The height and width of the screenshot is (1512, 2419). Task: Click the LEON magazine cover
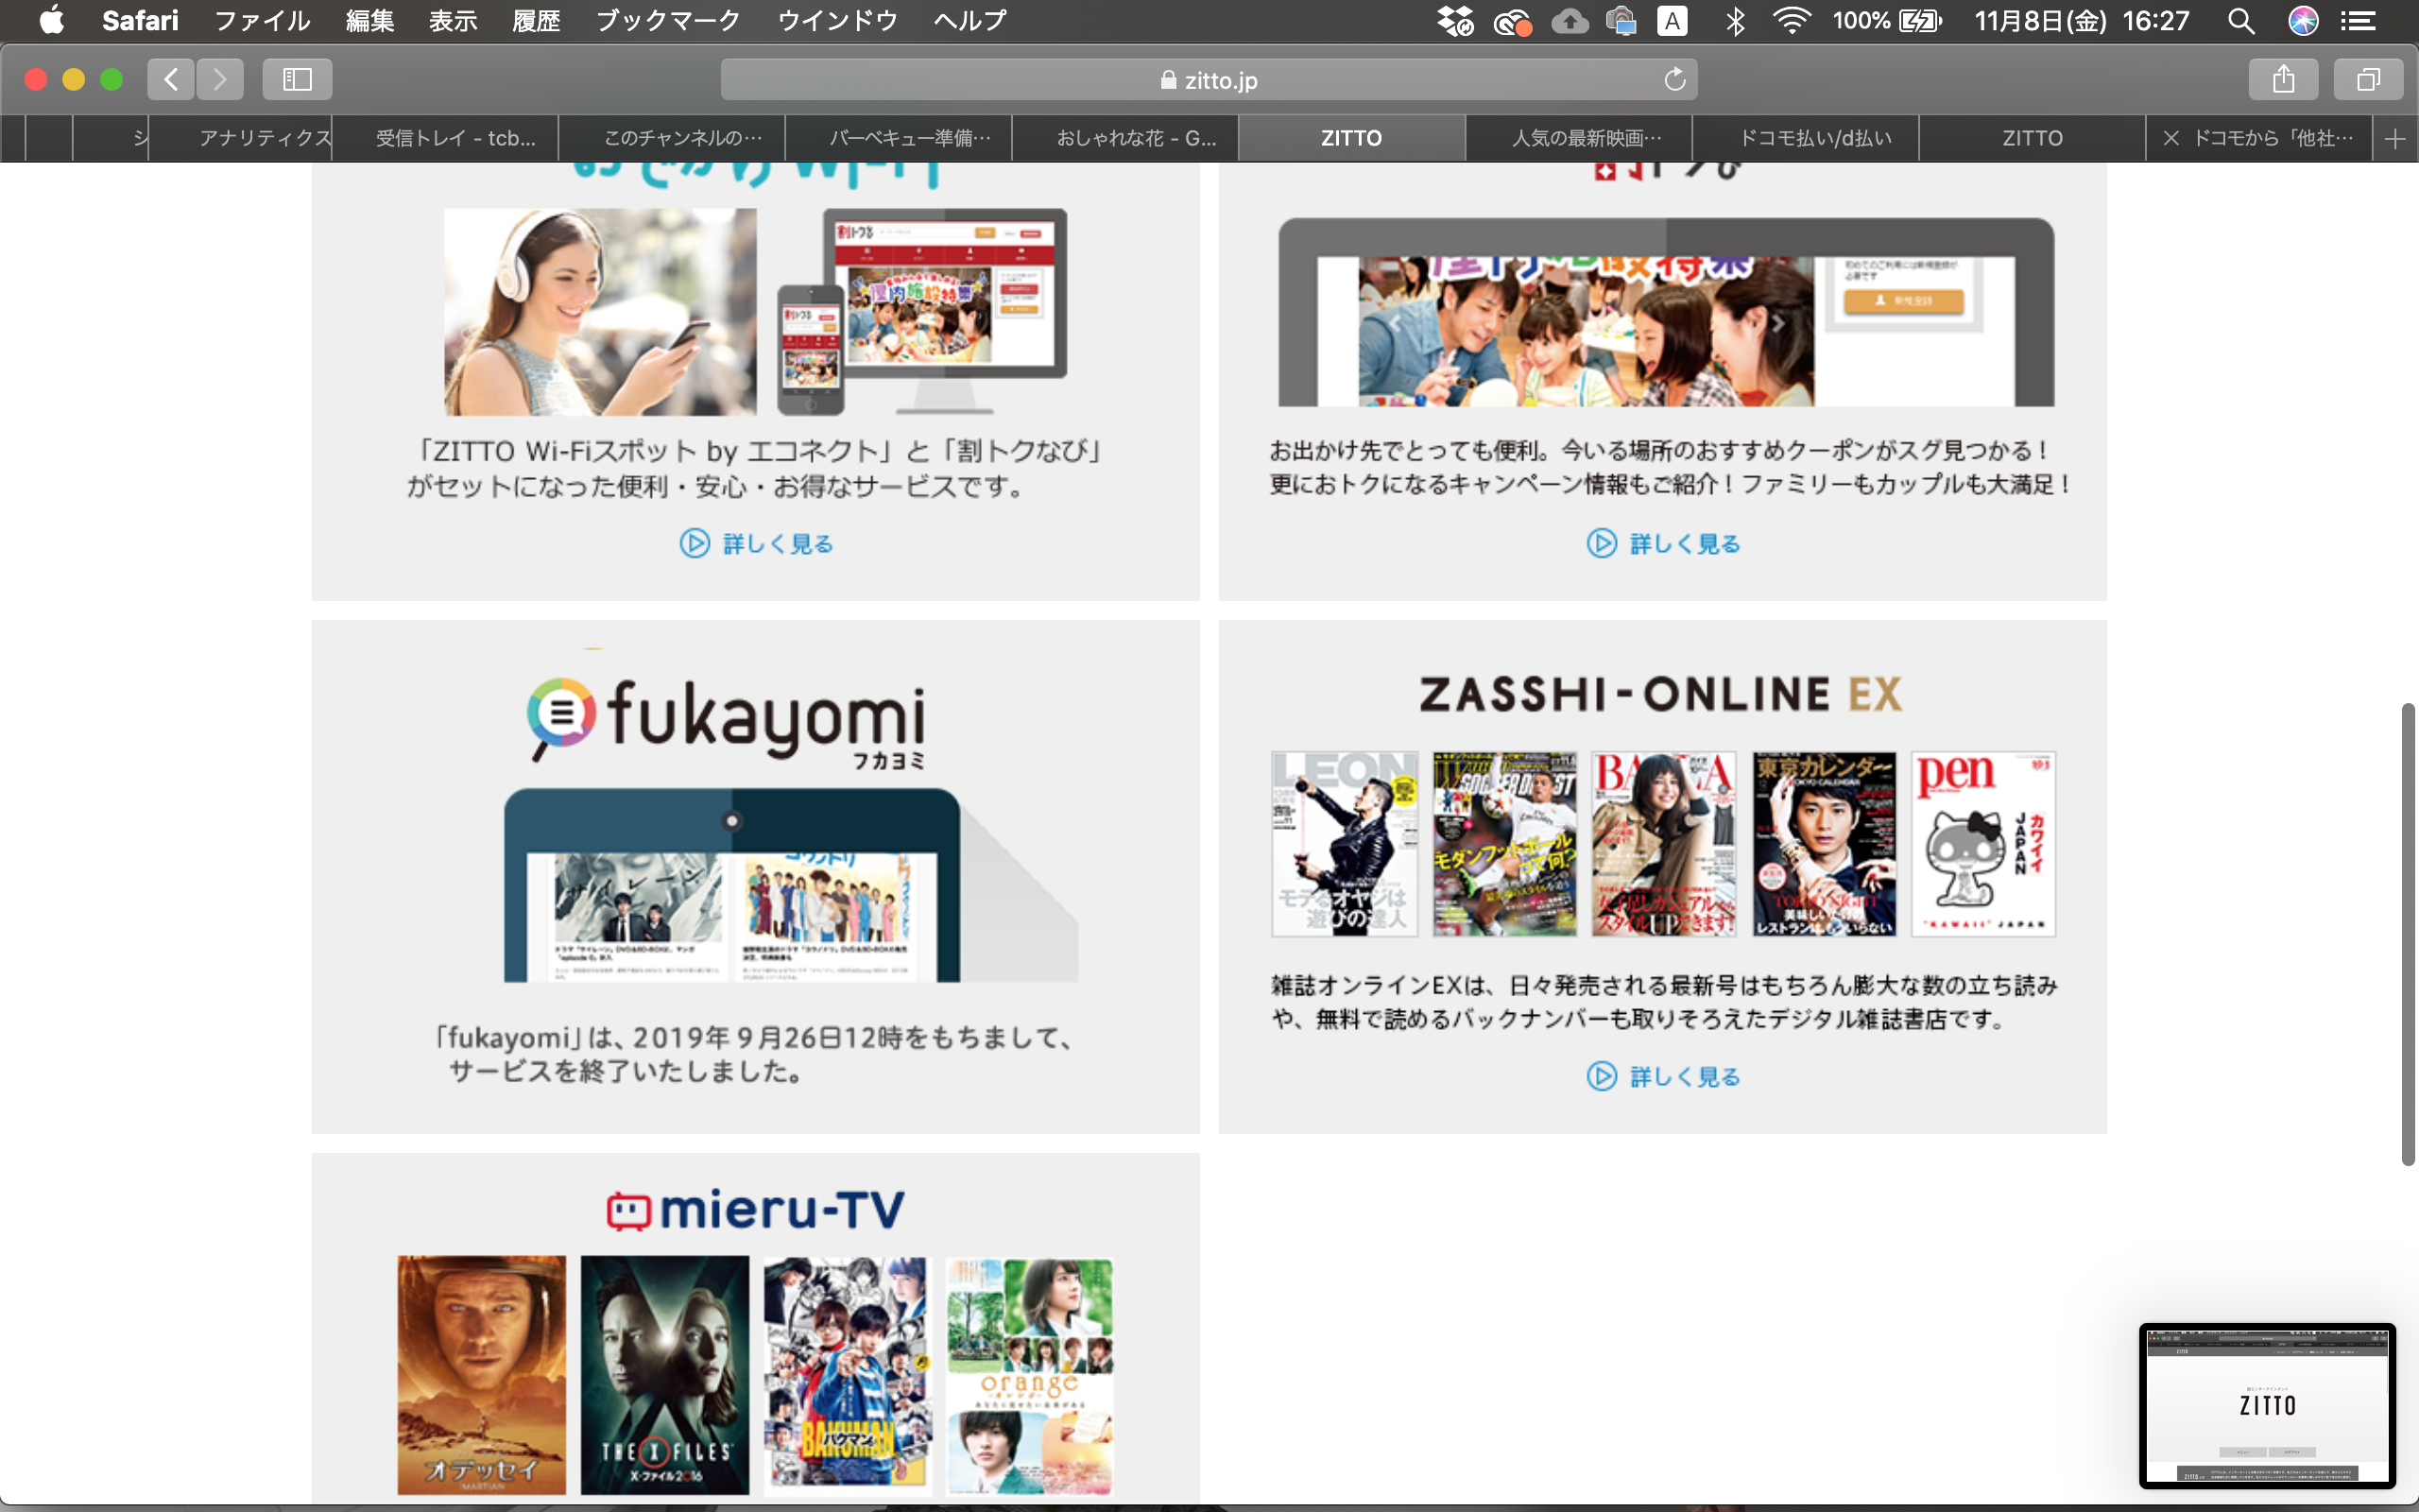[1345, 844]
